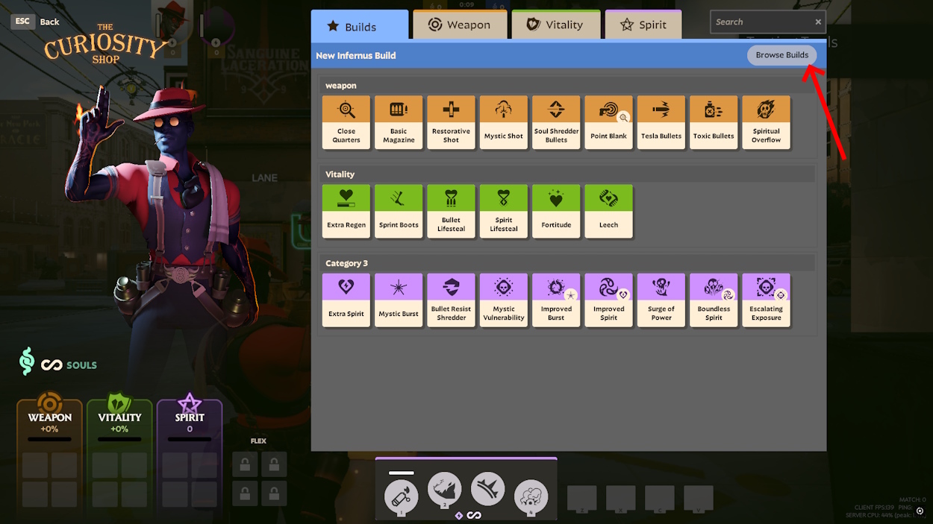
Task: Switch to the Weapon tab
Action: point(460,25)
